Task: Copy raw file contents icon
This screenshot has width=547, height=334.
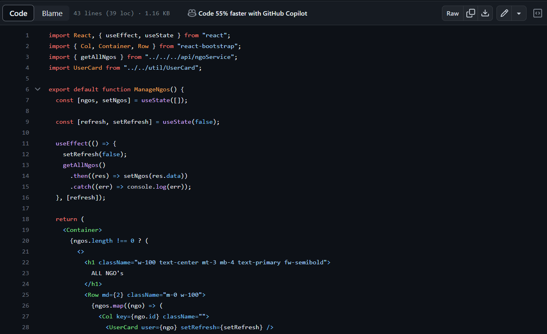Action: coord(471,13)
